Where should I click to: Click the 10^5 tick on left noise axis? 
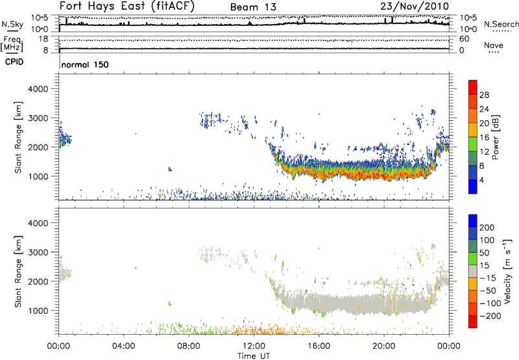coord(40,18)
